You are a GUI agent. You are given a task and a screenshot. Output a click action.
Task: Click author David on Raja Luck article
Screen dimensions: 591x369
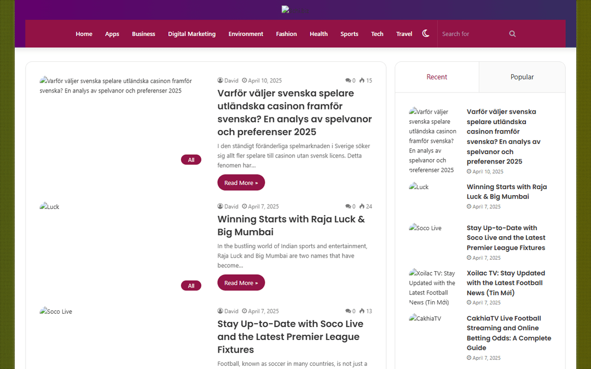tap(231, 206)
